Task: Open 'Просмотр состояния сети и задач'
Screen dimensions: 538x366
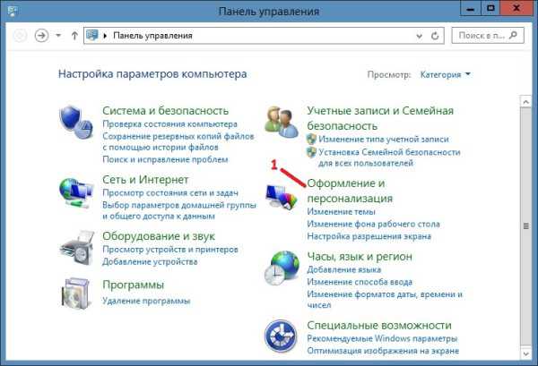Action: point(170,193)
